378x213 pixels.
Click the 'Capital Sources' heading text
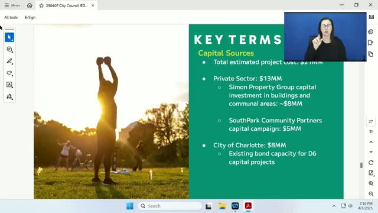[226, 53]
